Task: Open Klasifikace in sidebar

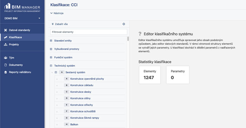Action: point(22,37)
